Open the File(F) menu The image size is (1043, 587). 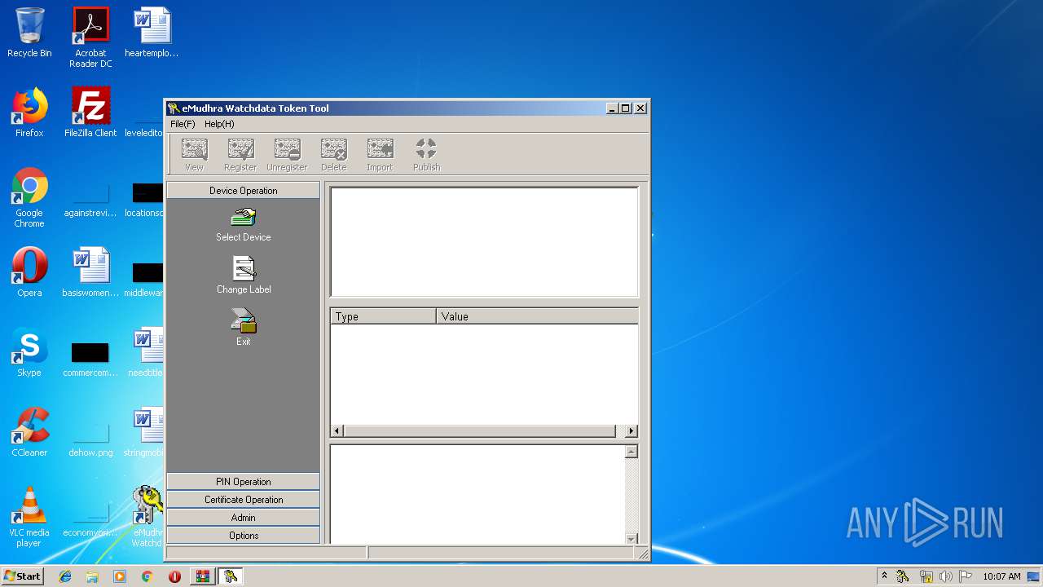pyautogui.click(x=183, y=124)
